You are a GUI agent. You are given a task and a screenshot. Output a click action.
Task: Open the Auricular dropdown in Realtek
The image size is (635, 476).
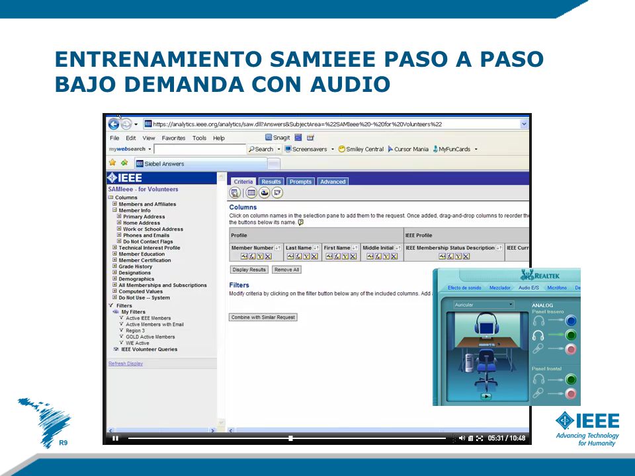click(511, 304)
